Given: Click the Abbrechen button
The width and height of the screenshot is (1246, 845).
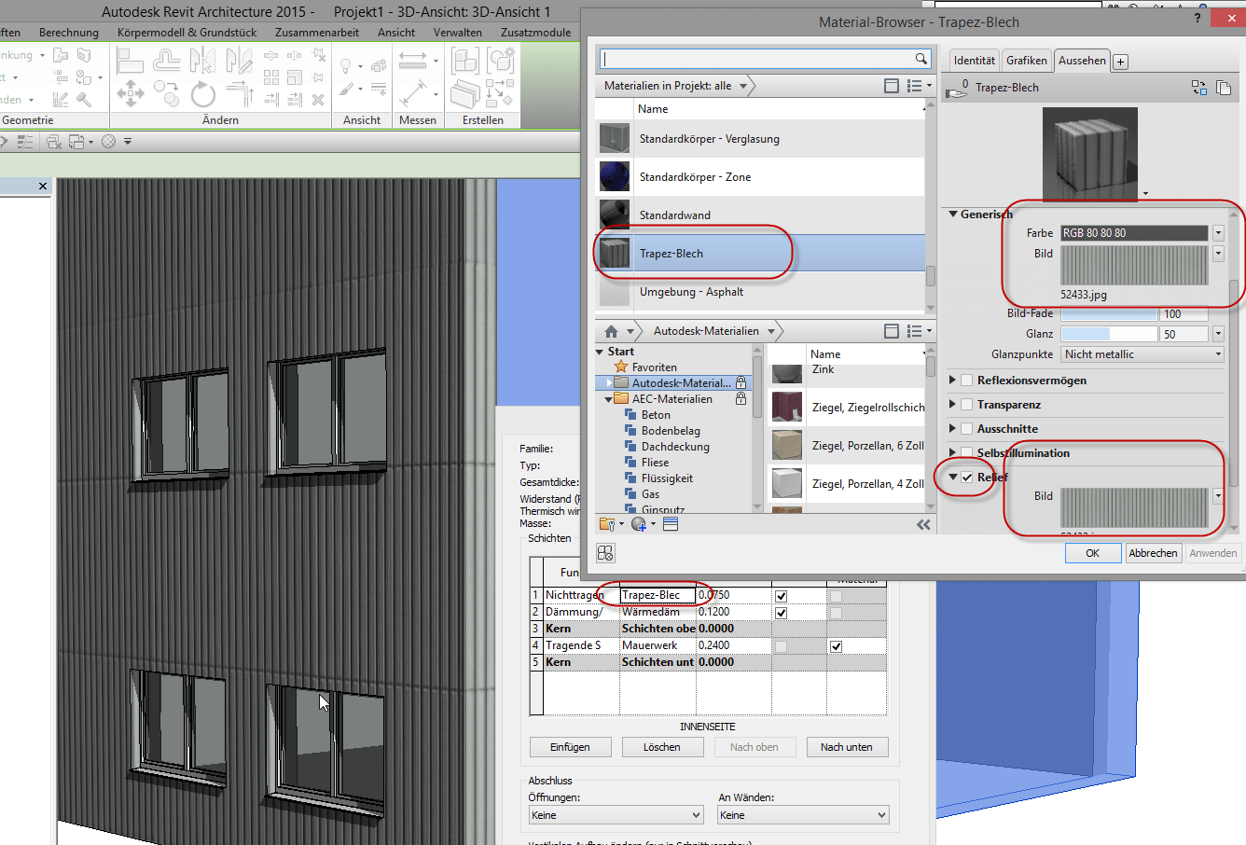Looking at the screenshot, I should [1153, 553].
